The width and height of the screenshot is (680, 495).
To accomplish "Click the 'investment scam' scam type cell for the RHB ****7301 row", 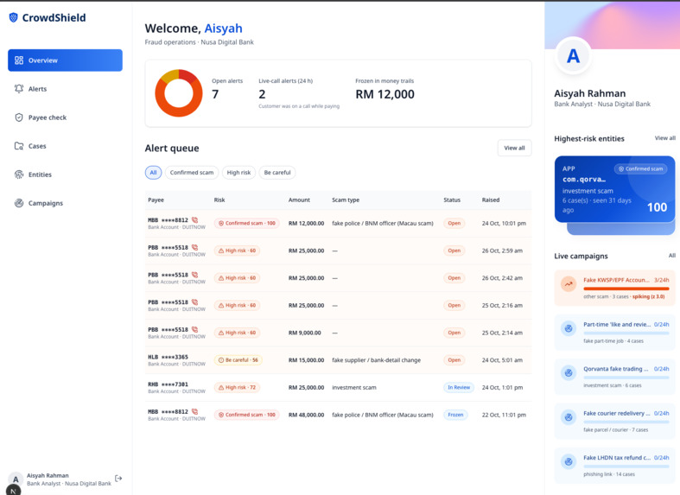I will (354, 388).
